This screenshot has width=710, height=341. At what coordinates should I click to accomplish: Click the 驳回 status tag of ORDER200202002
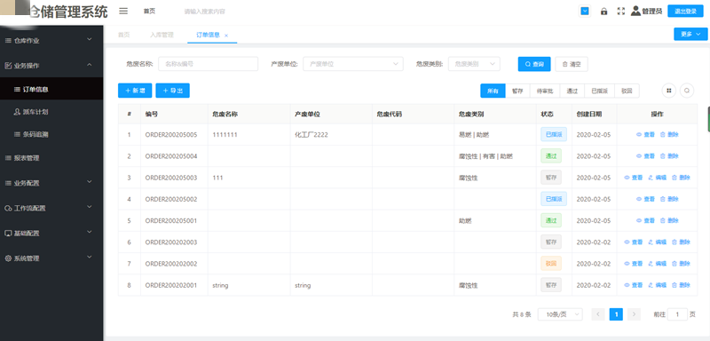[x=550, y=264]
